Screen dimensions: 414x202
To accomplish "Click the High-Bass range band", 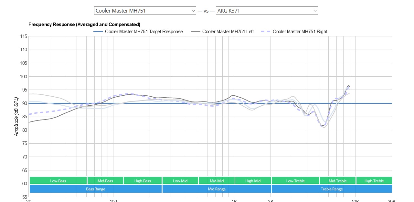I will (x=143, y=181).
